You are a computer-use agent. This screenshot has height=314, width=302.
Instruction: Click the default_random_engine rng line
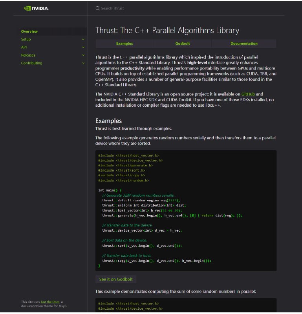pyautogui.click(x=141, y=200)
